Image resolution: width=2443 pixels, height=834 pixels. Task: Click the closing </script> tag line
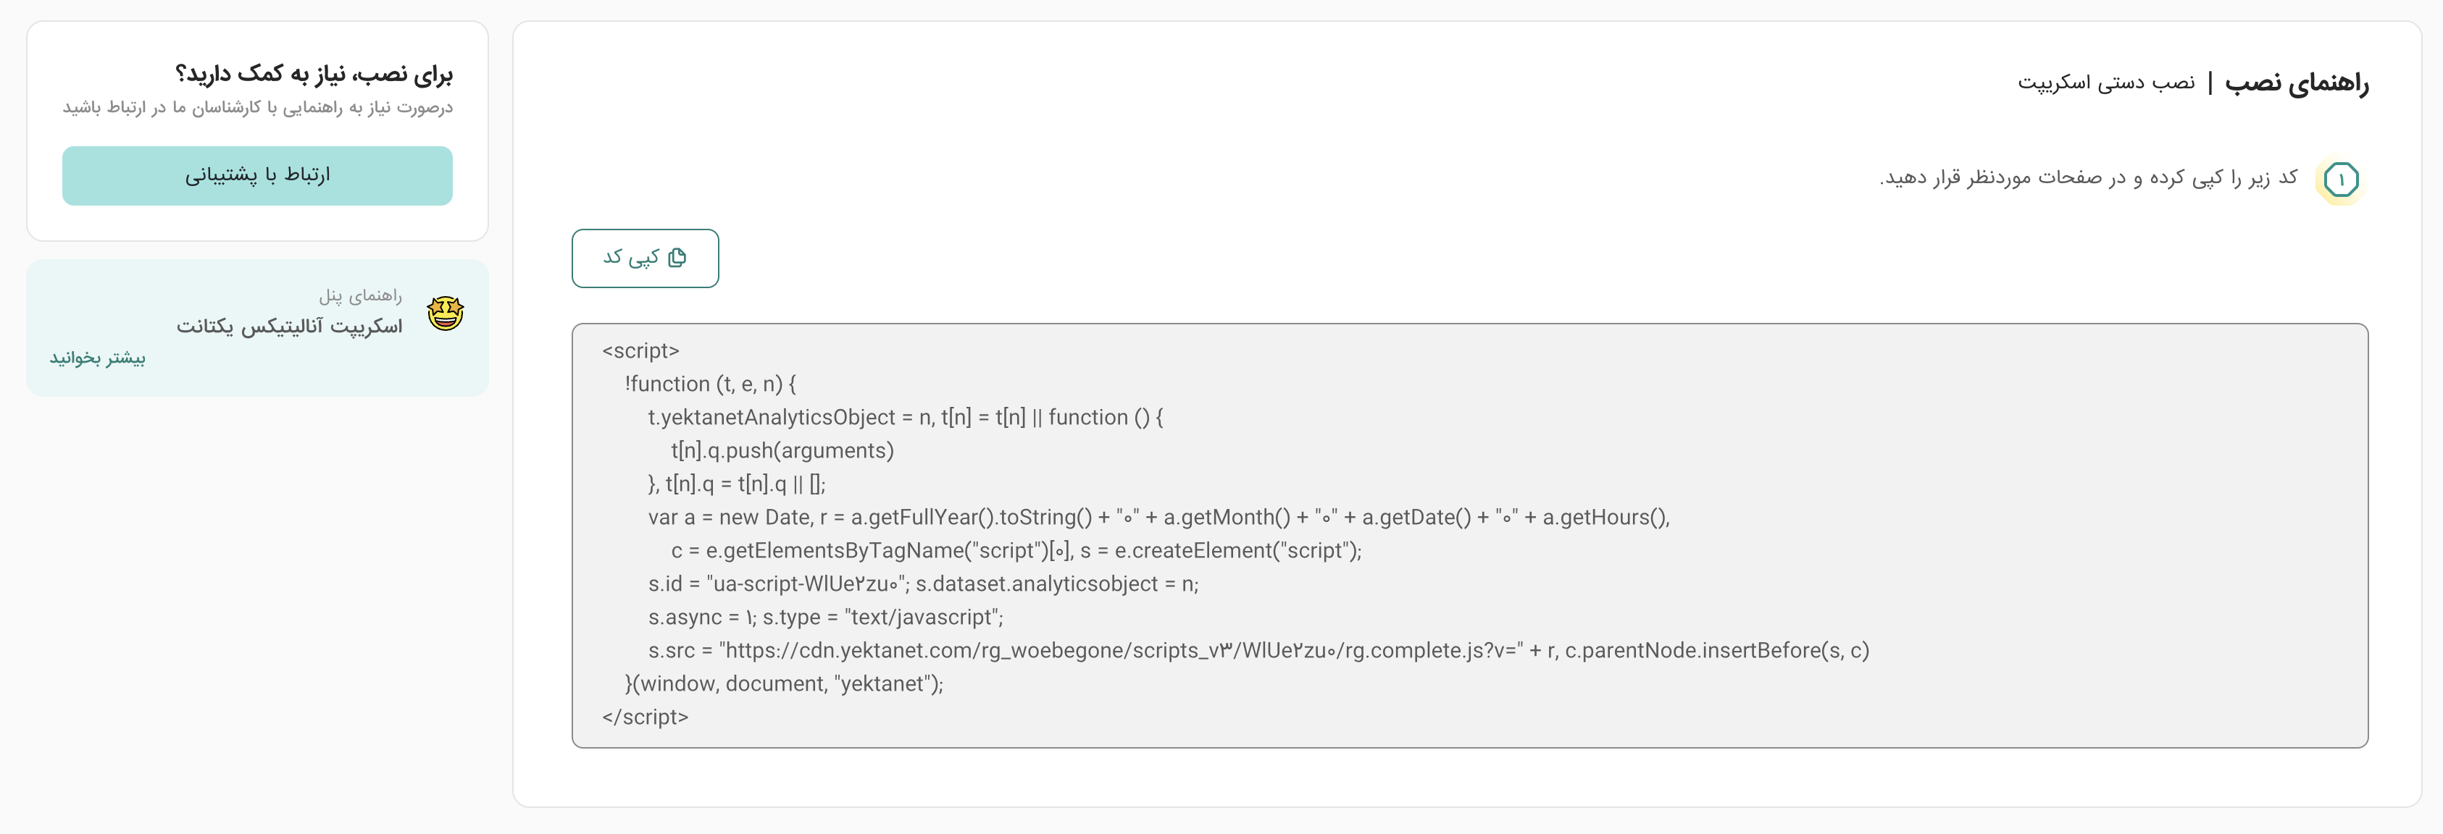645,717
